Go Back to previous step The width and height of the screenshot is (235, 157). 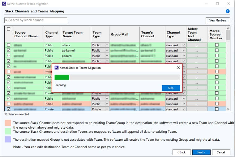point(182,152)
